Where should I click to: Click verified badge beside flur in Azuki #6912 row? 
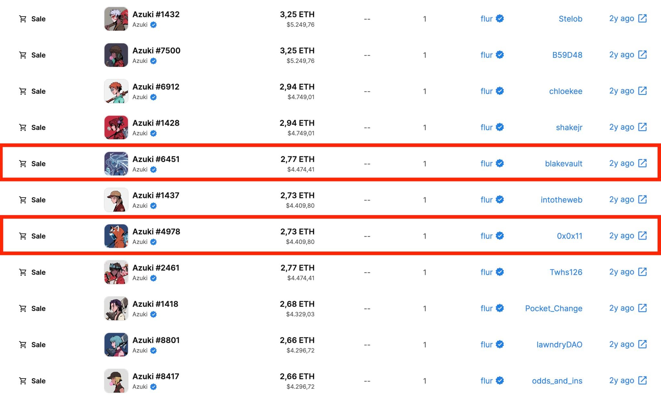(x=500, y=91)
